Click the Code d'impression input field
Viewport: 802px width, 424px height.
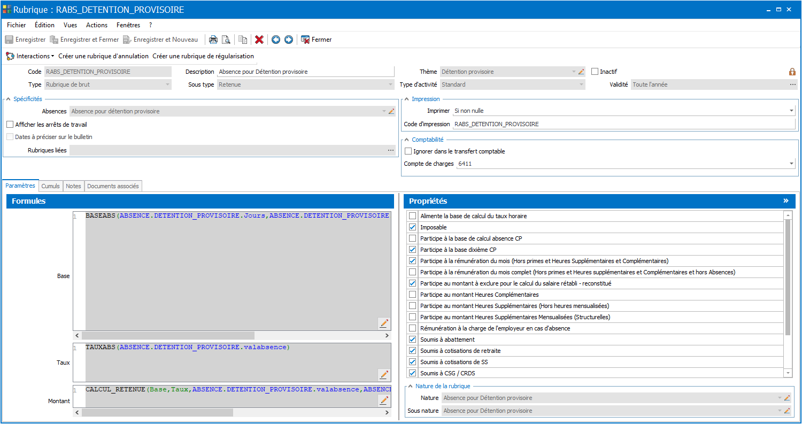pos(624,124)
